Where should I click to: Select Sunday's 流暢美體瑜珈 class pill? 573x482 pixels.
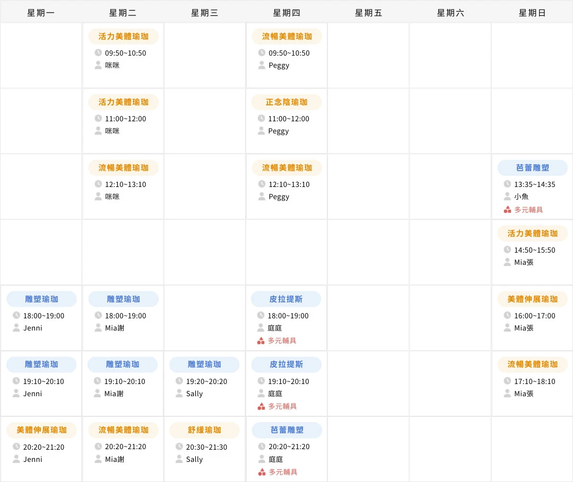pos(532,364)
